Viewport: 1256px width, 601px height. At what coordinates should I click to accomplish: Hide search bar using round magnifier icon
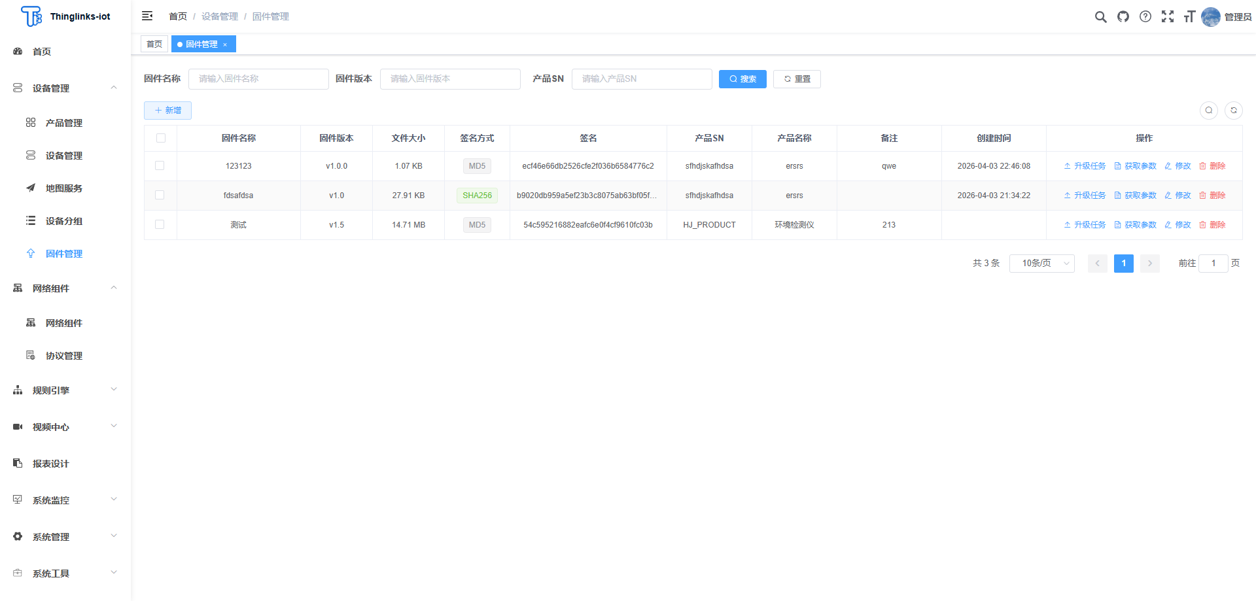(1208, 111)
